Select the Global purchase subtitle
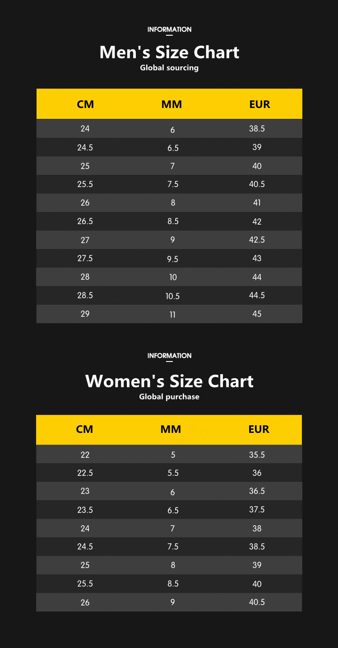Screen dimensions: 338x648 pyautogui.click(x=169, y=397)
